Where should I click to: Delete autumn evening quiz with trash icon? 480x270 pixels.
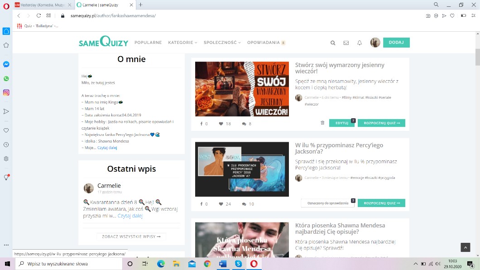(322, 123)
